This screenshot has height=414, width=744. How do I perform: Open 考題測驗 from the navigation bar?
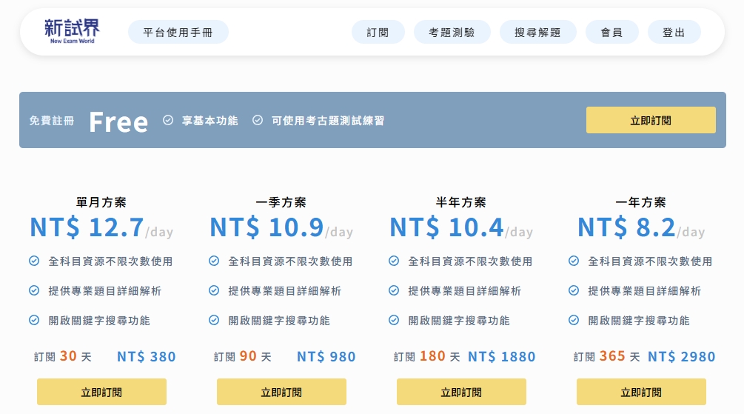click(x=452, y=33)
